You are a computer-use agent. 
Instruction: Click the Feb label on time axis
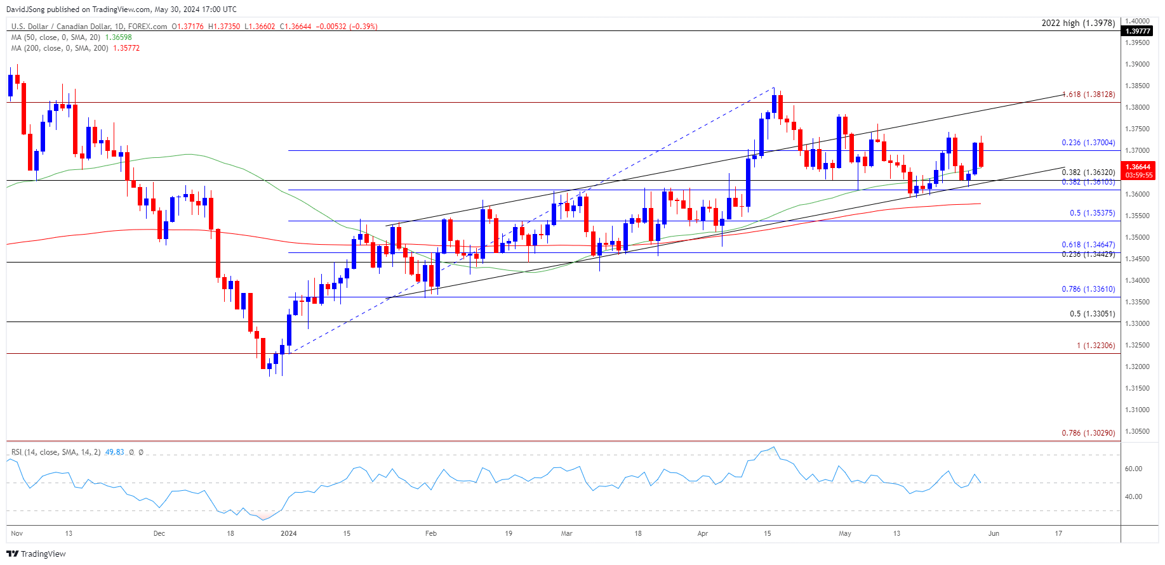(431, 533)
